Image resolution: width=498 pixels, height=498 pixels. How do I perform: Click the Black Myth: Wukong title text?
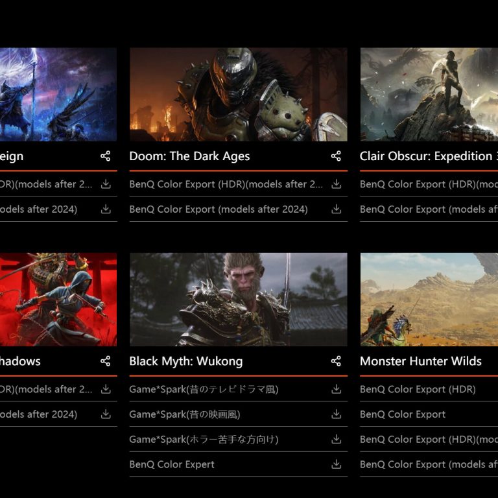[x=186, y=361]
